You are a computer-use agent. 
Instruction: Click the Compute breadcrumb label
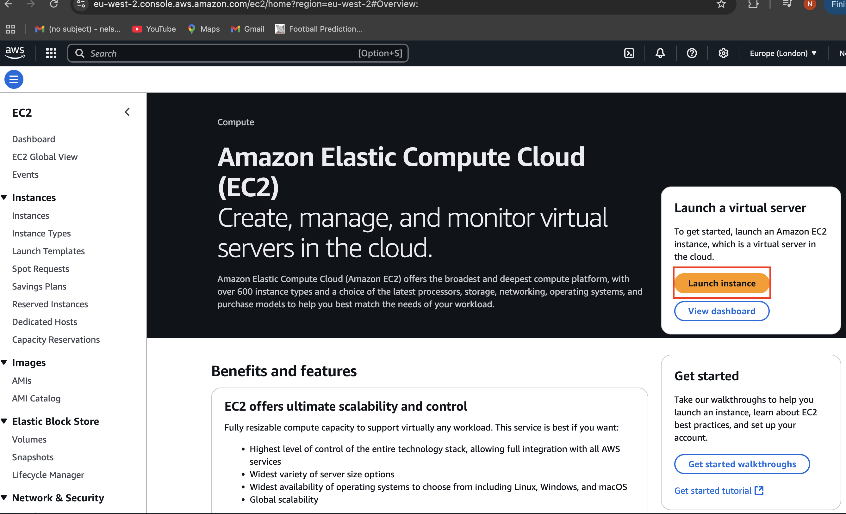(x=235, y=122)
